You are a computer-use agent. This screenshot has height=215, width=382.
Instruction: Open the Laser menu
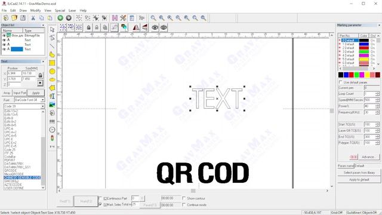[x=72, y=11]
